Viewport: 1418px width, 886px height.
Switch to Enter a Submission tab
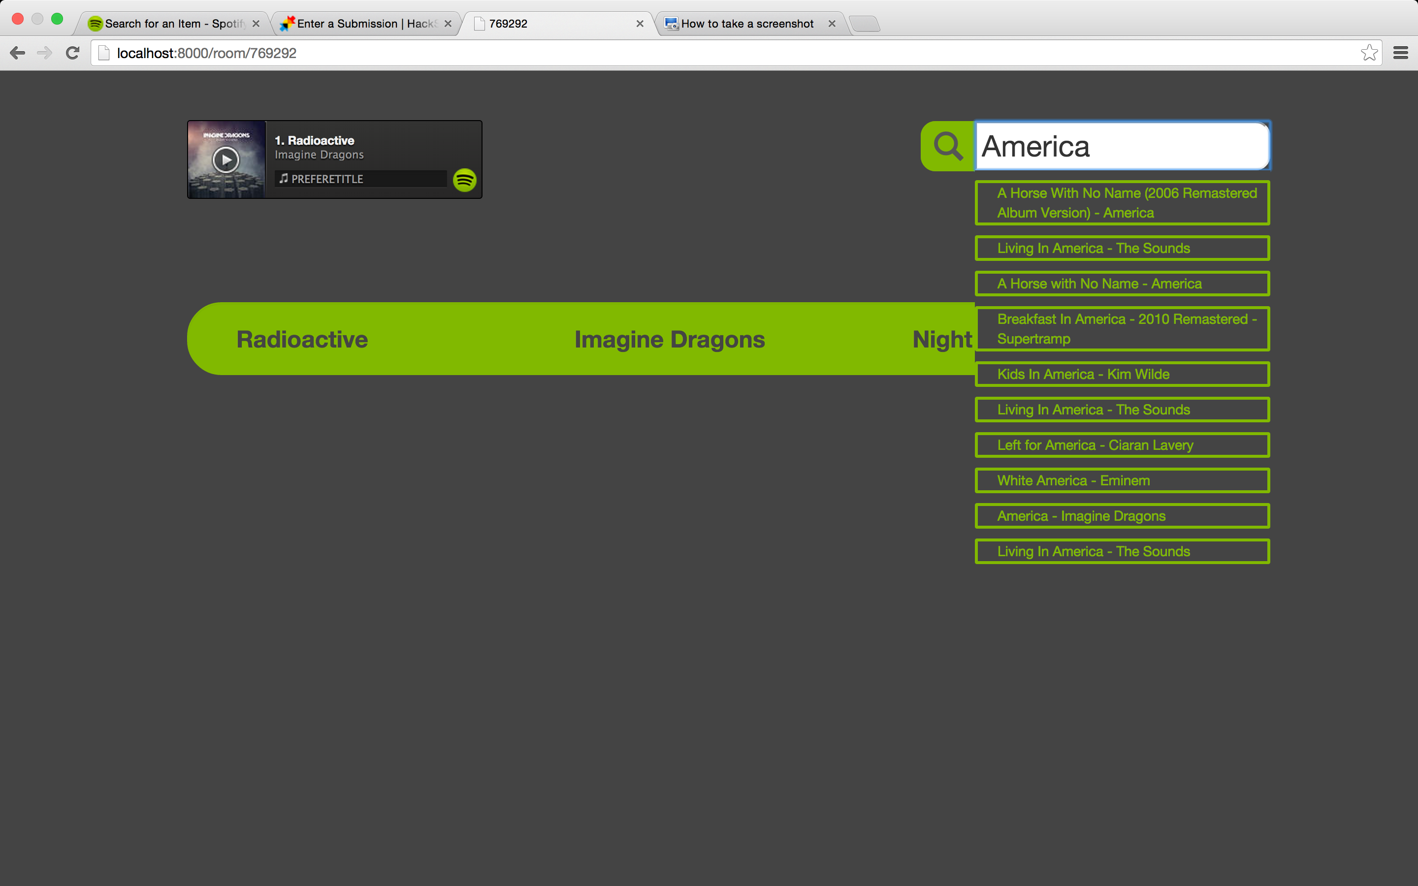tap(366, 24)
